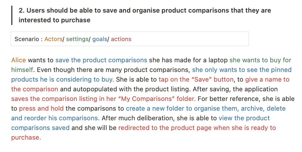Viewport: 302px width, 152px height.
Task: Click blue text 'view the product'
Action: (244, 118)
